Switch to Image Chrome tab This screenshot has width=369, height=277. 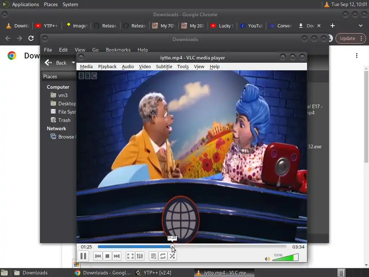click(x=76, y=26)
